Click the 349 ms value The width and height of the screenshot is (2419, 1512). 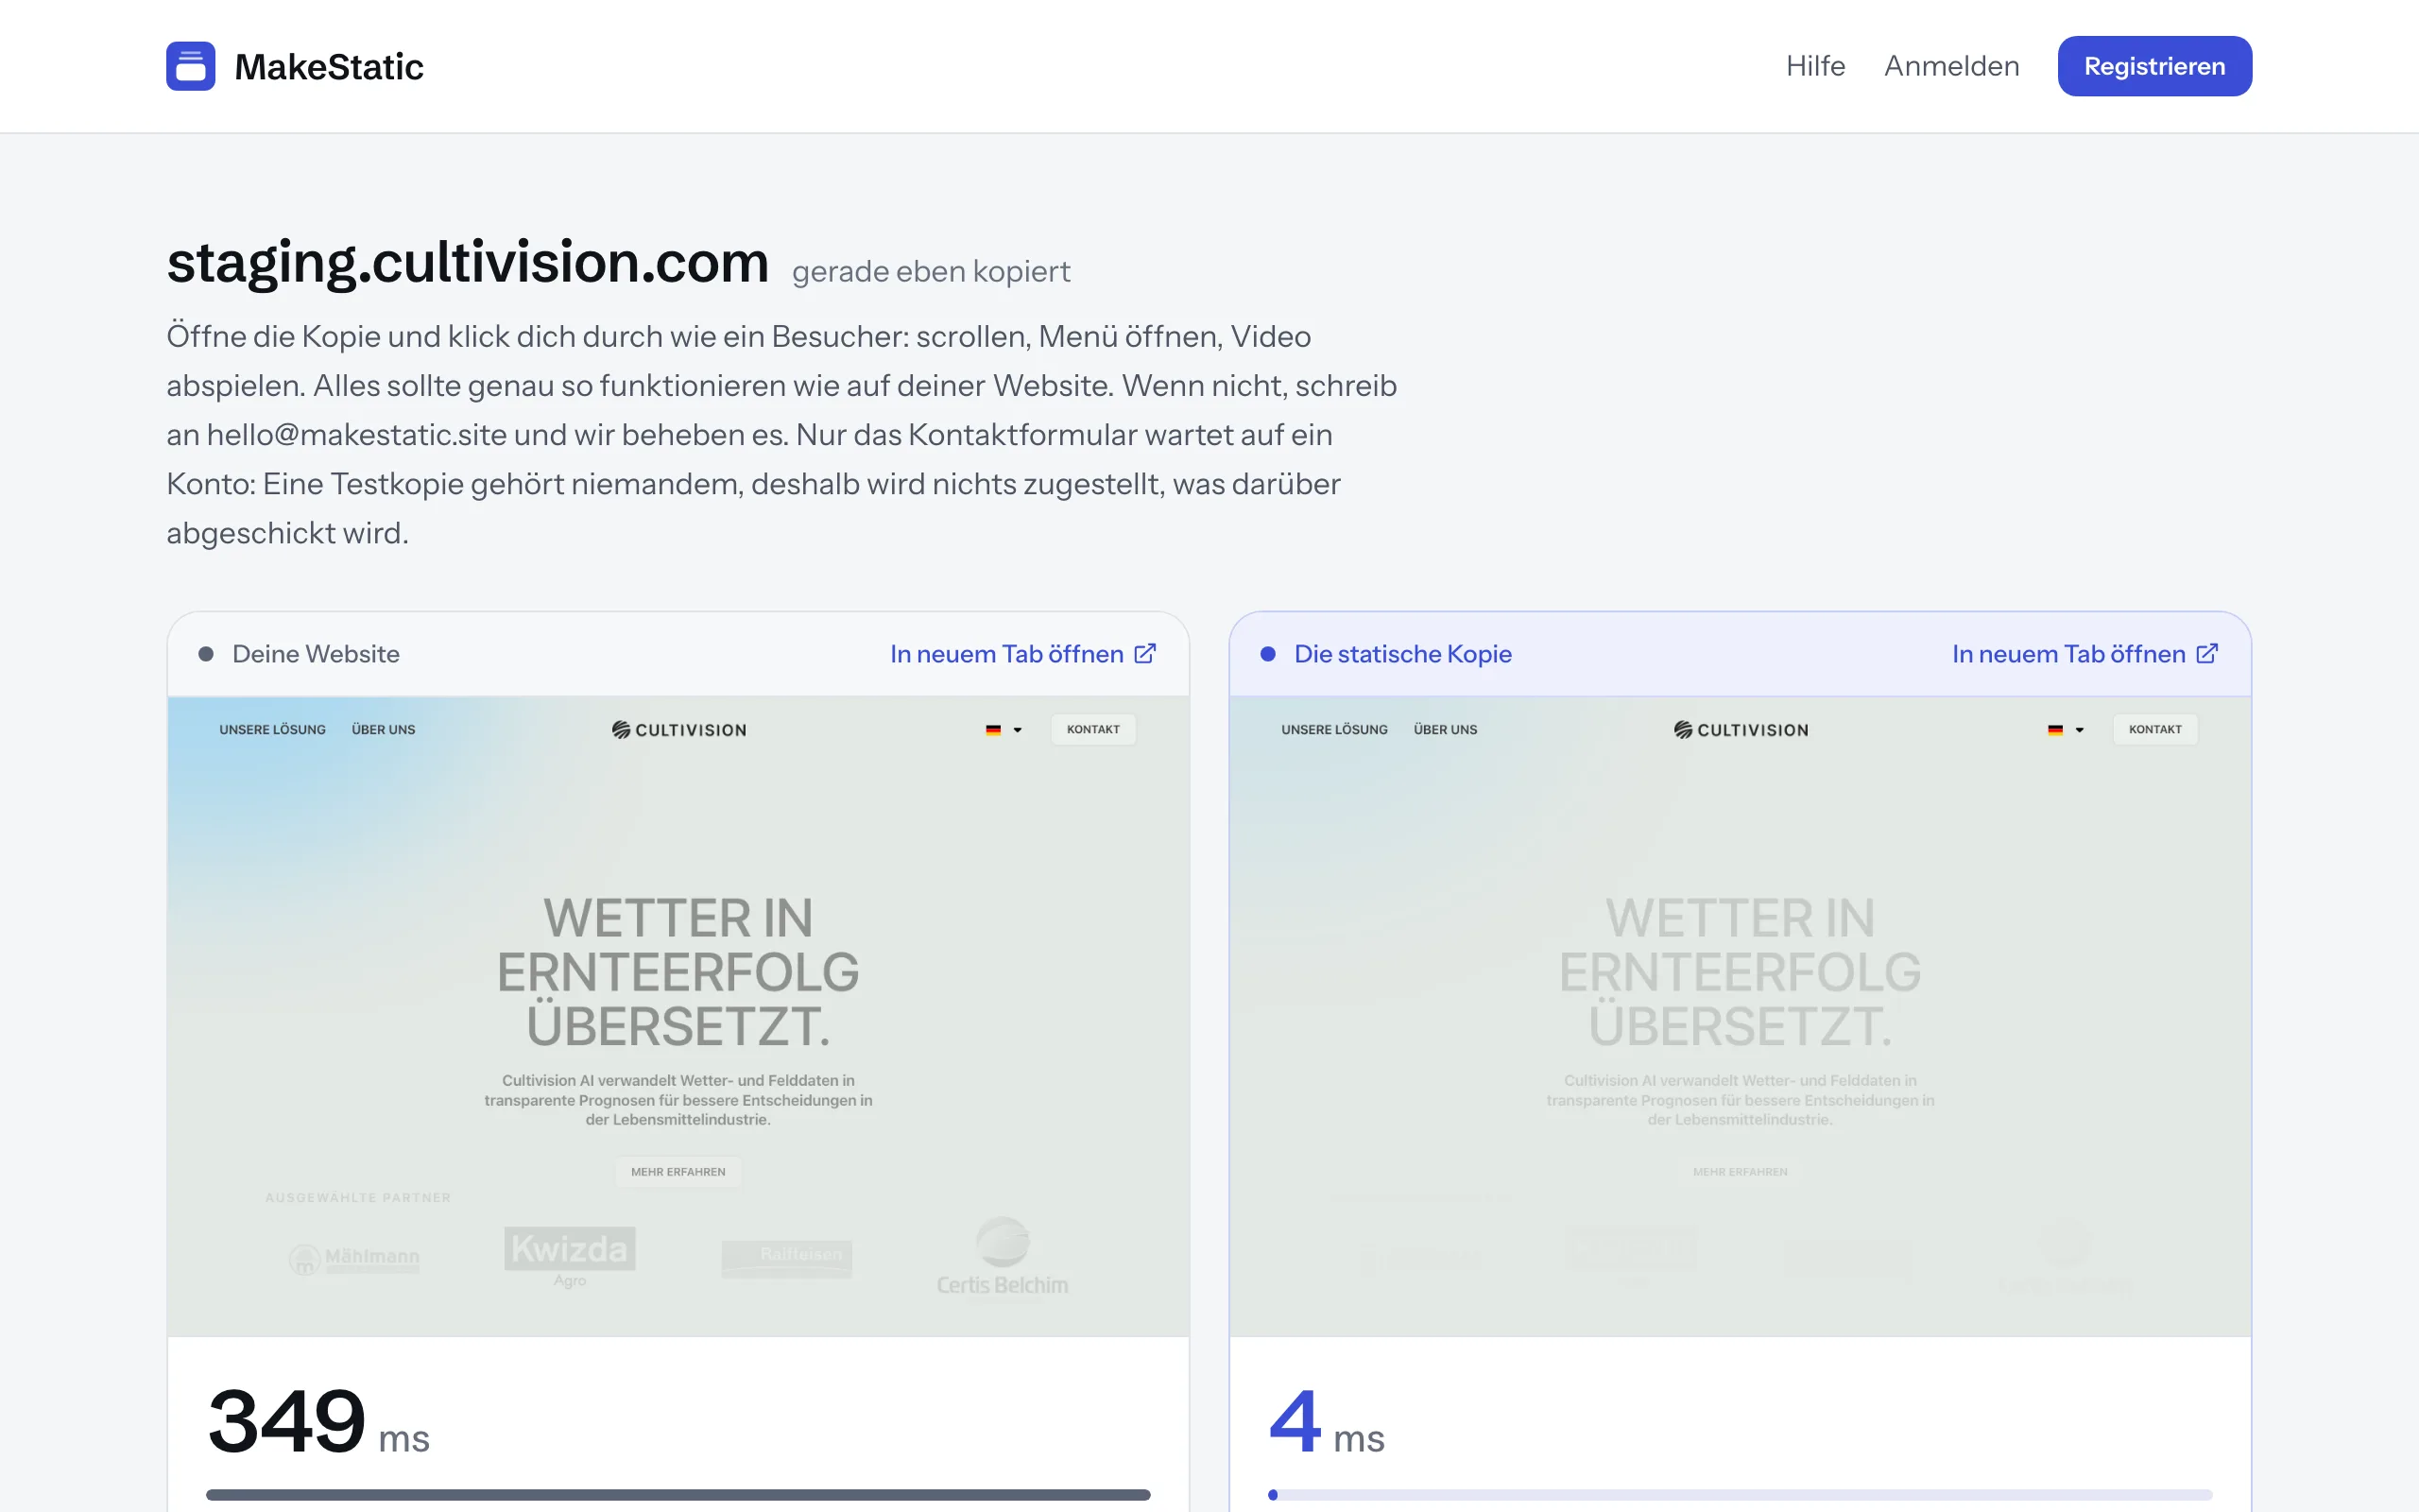(317, 1421)
